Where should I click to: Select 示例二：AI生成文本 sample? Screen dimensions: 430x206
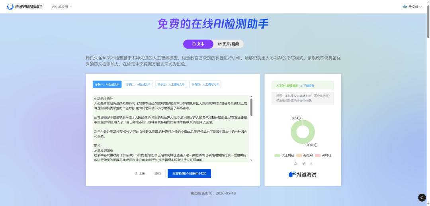[139, 84]
